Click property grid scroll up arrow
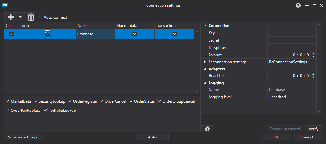Image resolution: width=326 pixels, height=144 pixels. pyautogui.click(x=319, y=25)
